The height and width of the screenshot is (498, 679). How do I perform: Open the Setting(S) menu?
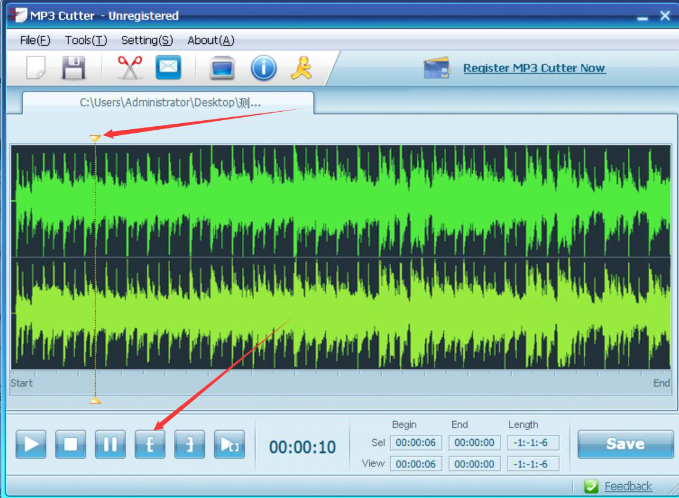point(147,40)
